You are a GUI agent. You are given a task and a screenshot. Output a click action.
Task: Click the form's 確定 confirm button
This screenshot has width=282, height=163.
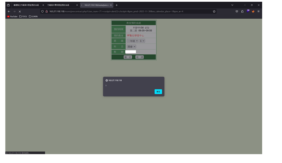coord(128,57)
